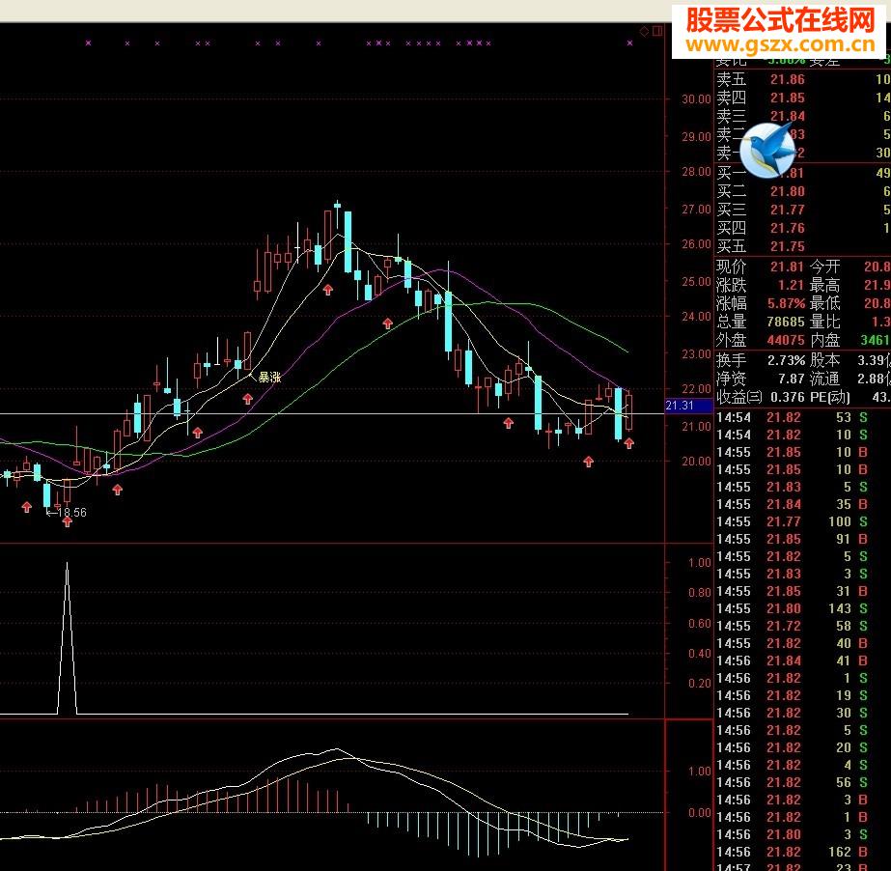Click the PE(动) label
891x871 pixels.
829,397
